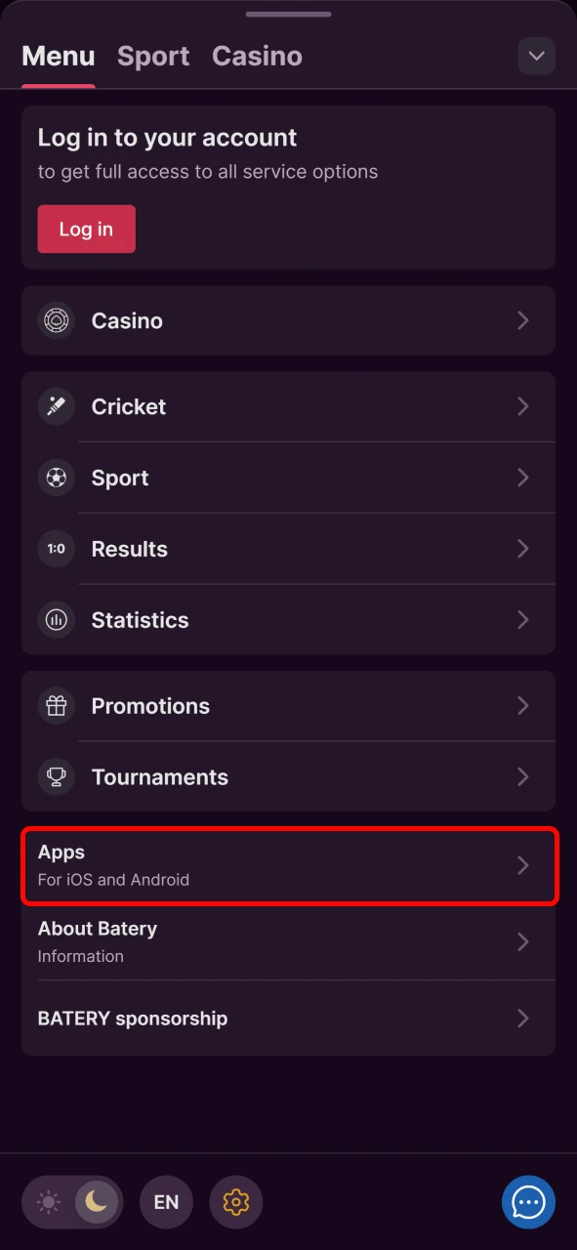Open the Casino section icon
Viewport: 577px width, 1250px height.
pyautogui.click(x=56, y=320)
